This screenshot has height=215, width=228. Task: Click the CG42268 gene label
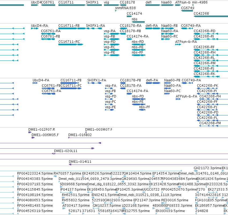click(x=201, y=13)
